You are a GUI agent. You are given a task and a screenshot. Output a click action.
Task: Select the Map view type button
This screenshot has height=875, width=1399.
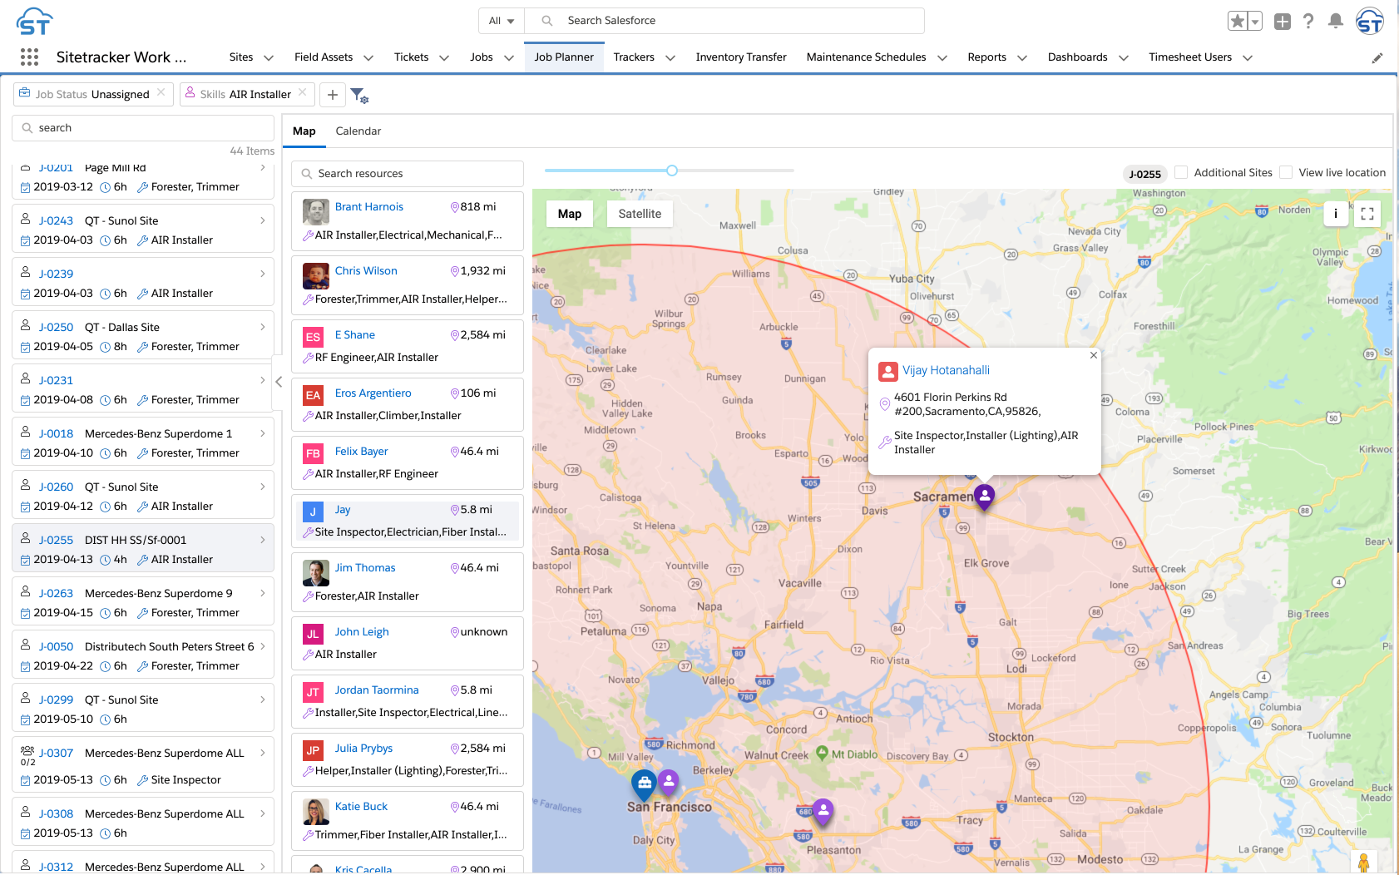pyautogui.click(x=570, y=214)
